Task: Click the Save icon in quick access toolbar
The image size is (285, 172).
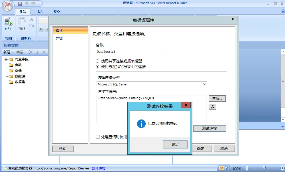Action: pyautogui.click(x=20, y=4)
